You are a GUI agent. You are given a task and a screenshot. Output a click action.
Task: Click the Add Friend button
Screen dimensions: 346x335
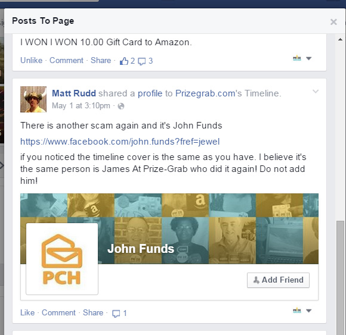click(x=278, y=280)
